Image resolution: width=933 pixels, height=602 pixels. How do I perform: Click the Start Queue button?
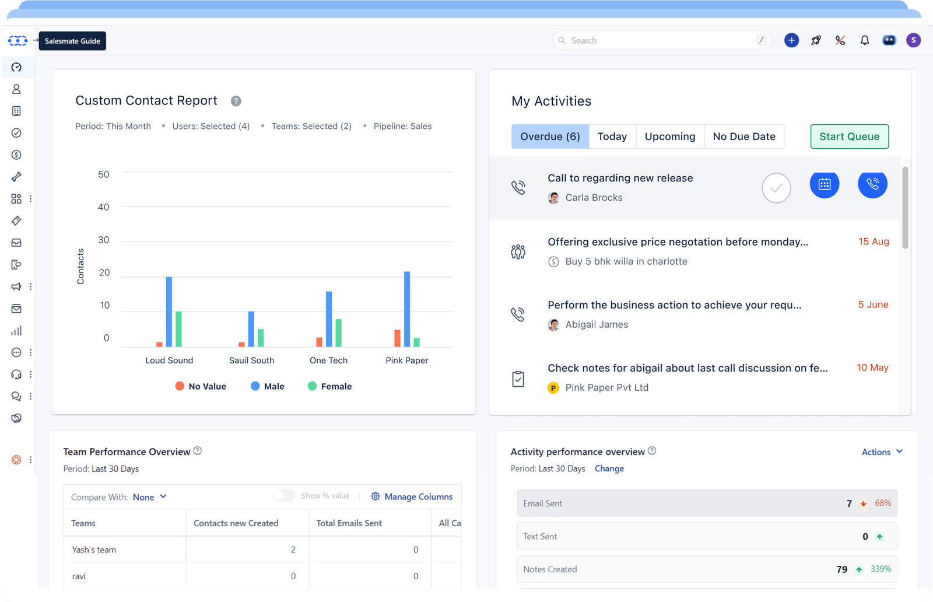pyautogui.click(x=849, y=136)
